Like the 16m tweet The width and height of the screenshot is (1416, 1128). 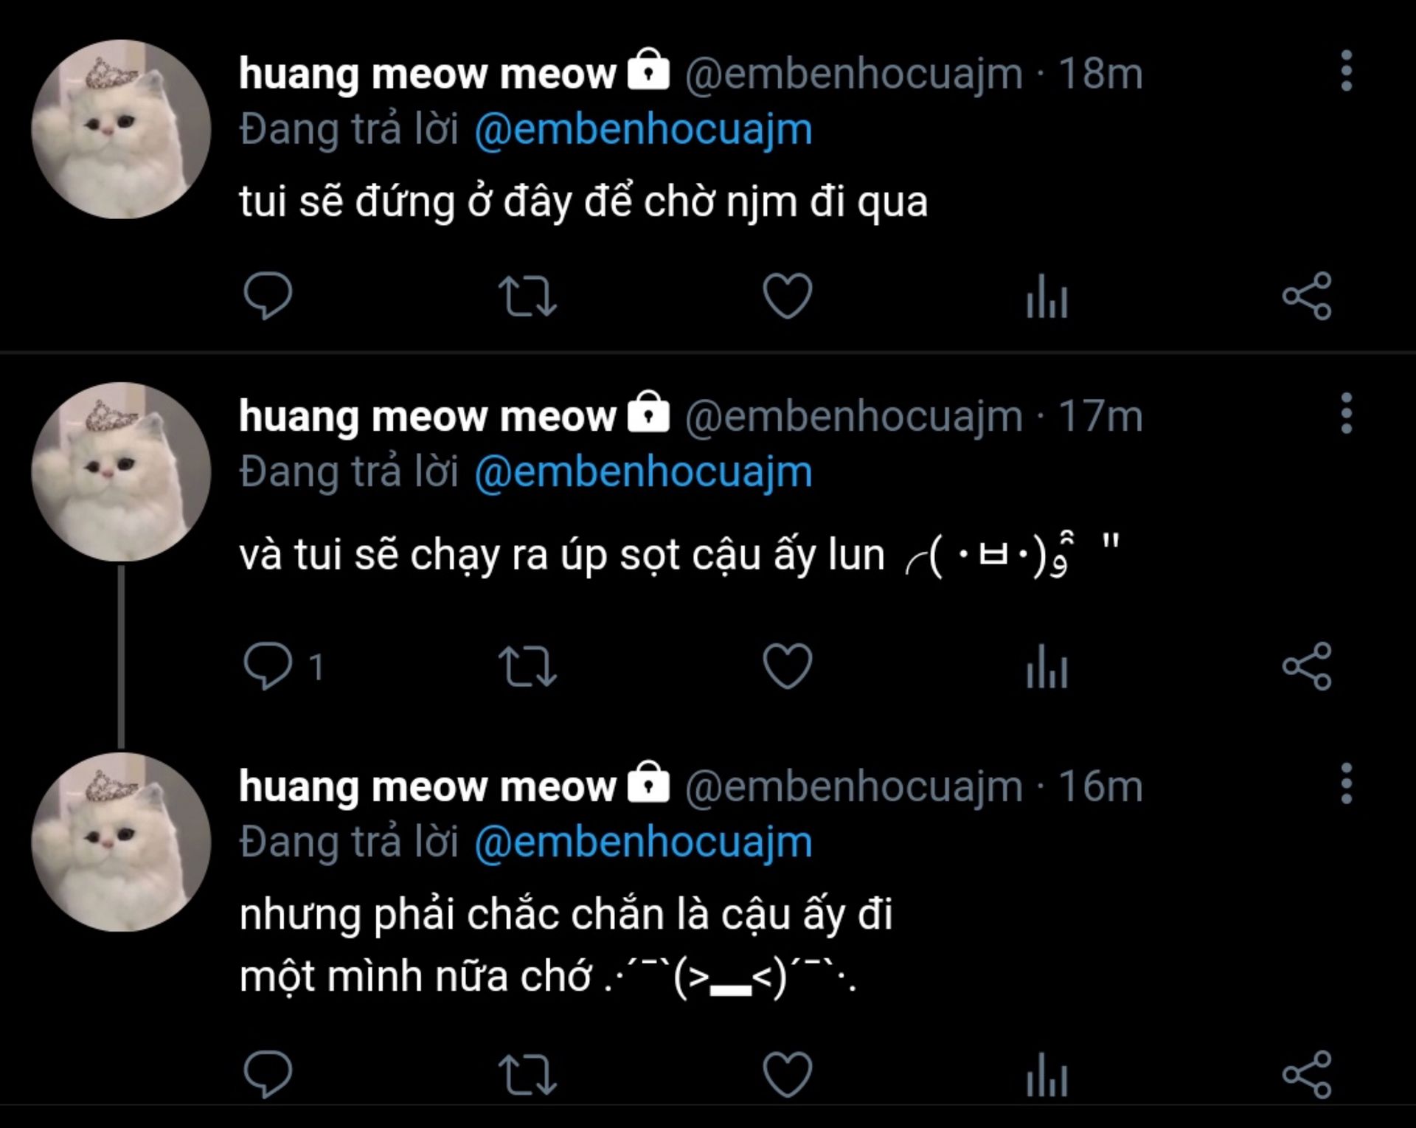(x=787, y=1075)
